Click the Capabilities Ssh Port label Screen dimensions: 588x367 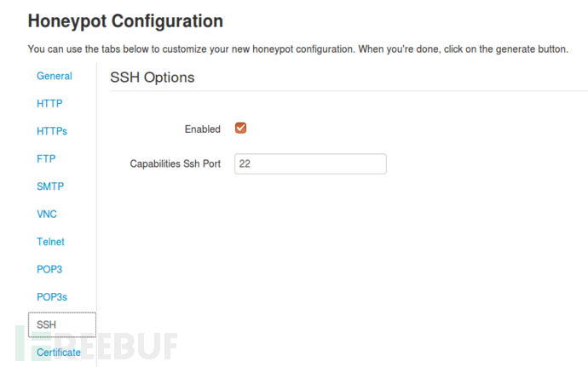click(175, 163)
